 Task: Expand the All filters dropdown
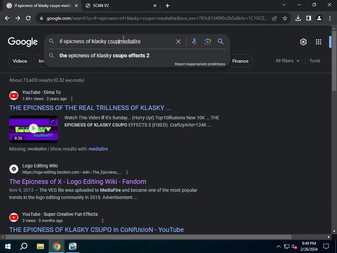coord(287,61)
